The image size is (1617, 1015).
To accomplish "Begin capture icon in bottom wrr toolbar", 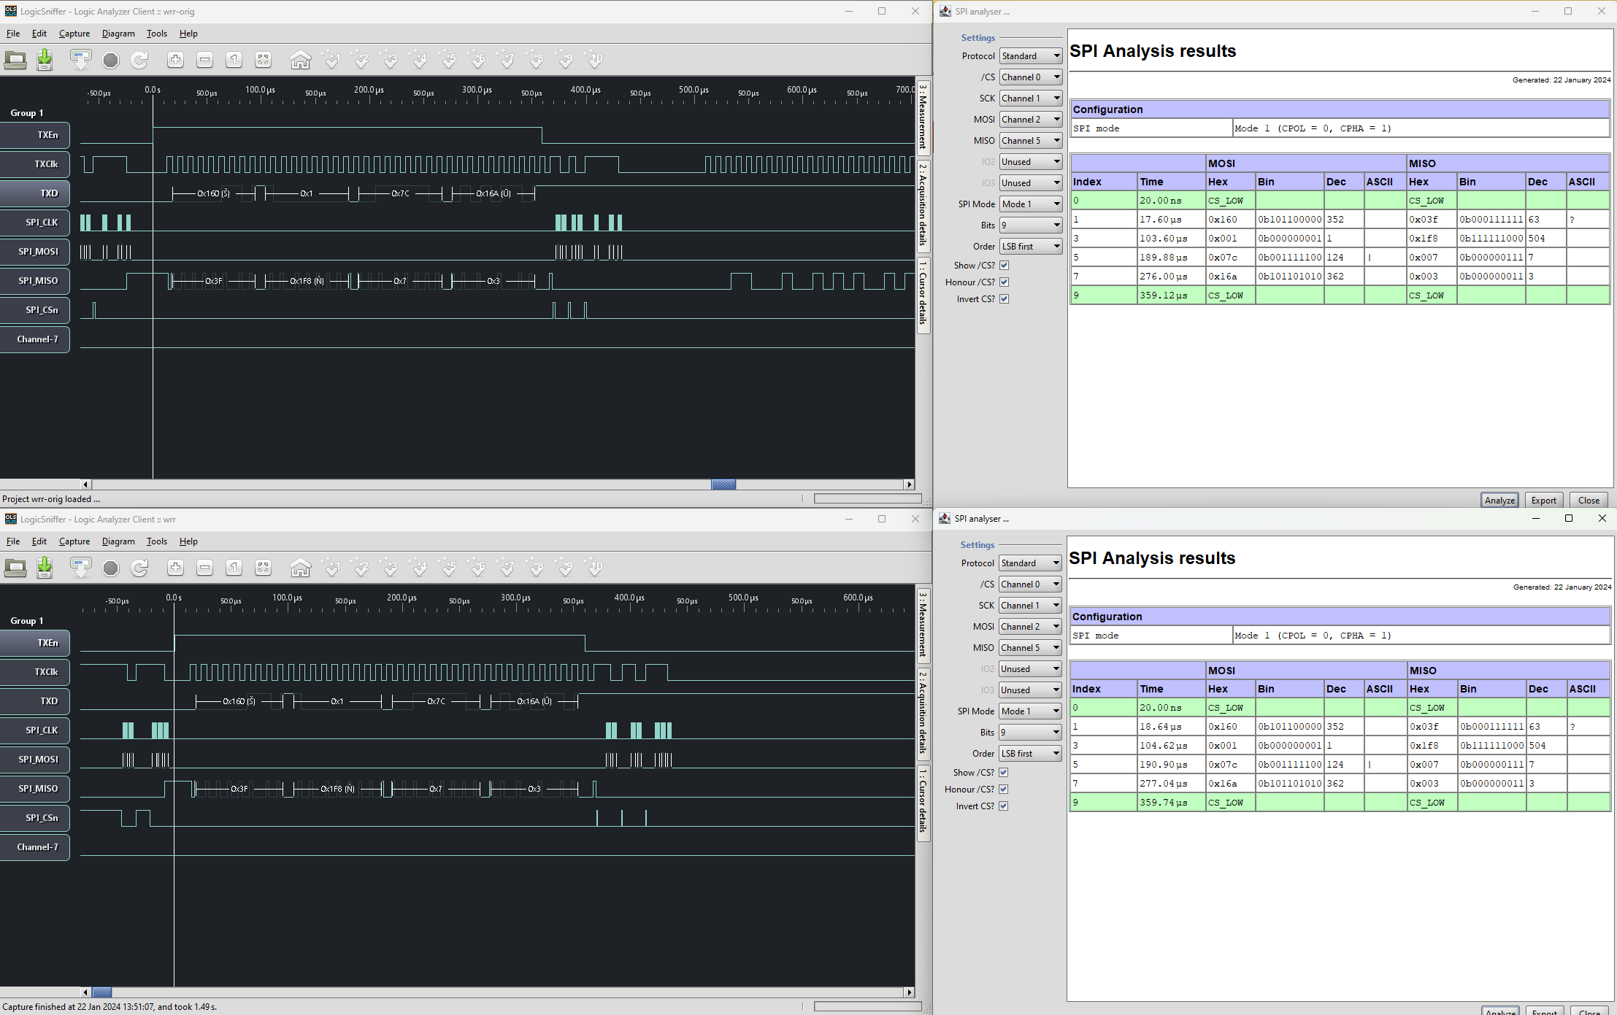I will coord(81,568).
